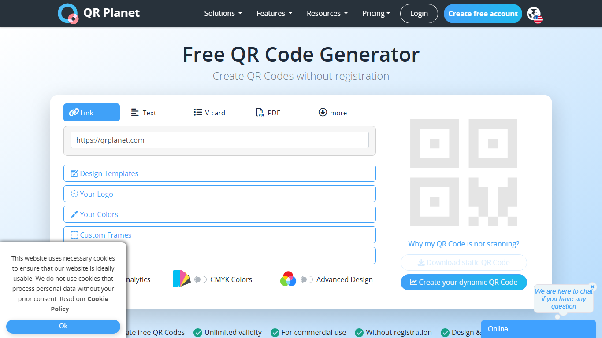Screen dimensions: 602x338
Task: Open the Online chat bar
Action: pyautogui.click(x=539, y=329)
